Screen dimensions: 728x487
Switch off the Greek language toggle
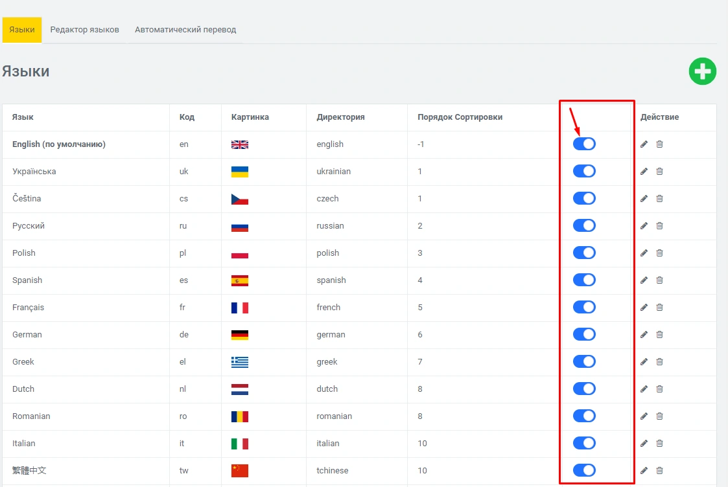tap(584, 362)
